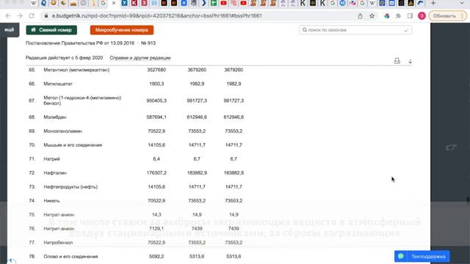Click value 1900,3 in Метилацетат row
This screenshot has height=264, width=470.
(156, 84)
